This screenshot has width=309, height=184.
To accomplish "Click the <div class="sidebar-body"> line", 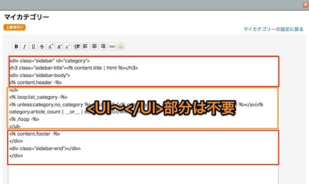I will tap(40, 75).
